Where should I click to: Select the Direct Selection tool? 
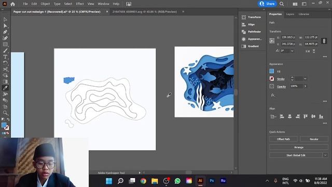click(5, 25)
